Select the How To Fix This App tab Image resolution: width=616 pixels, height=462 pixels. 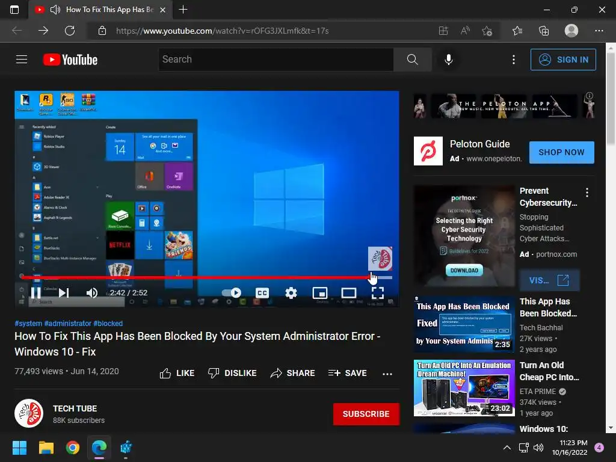(x=100, y=10)
